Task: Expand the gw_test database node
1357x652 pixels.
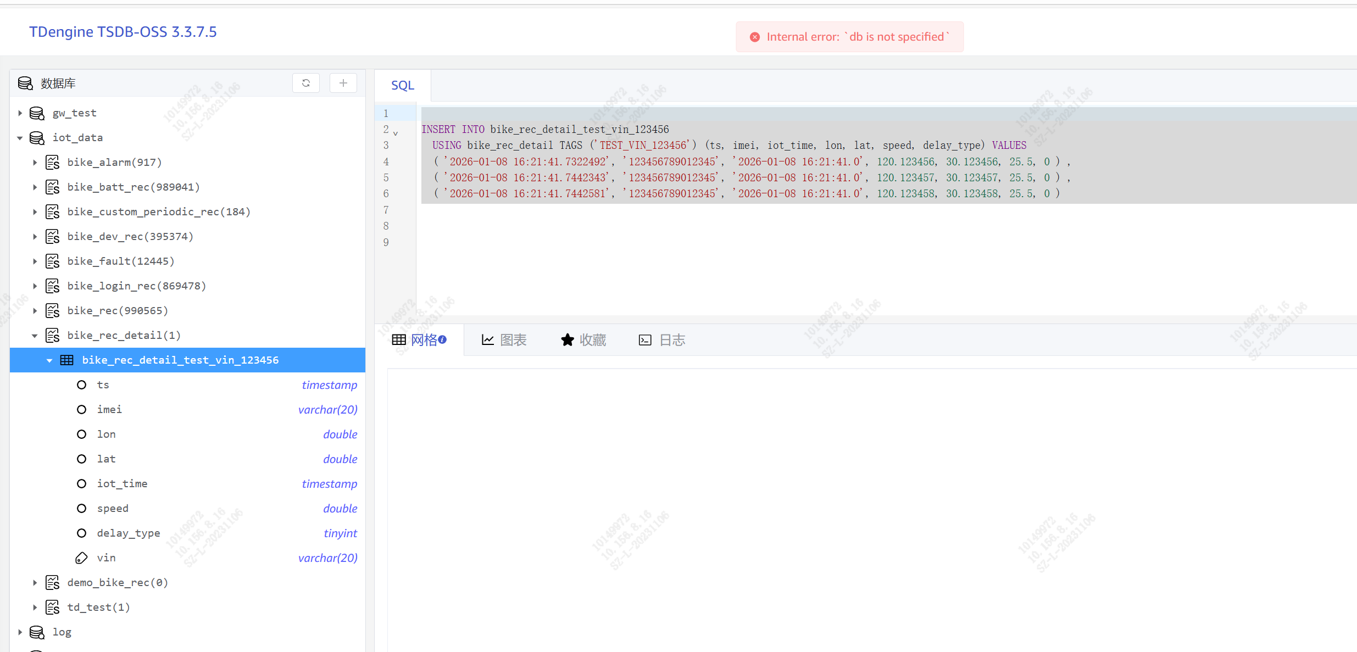Action: (x=20, y=113)
